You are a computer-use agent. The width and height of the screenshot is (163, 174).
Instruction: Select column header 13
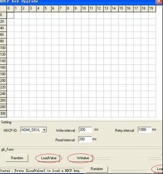point(107,9)
